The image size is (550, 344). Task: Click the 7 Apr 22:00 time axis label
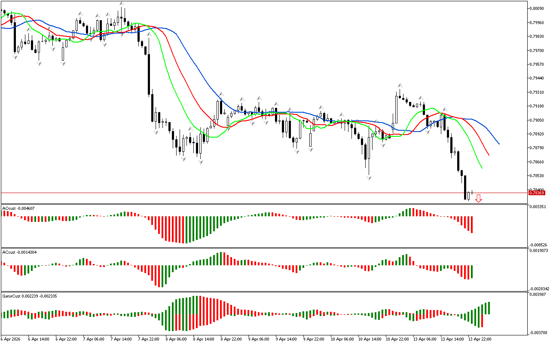(148, 339)
